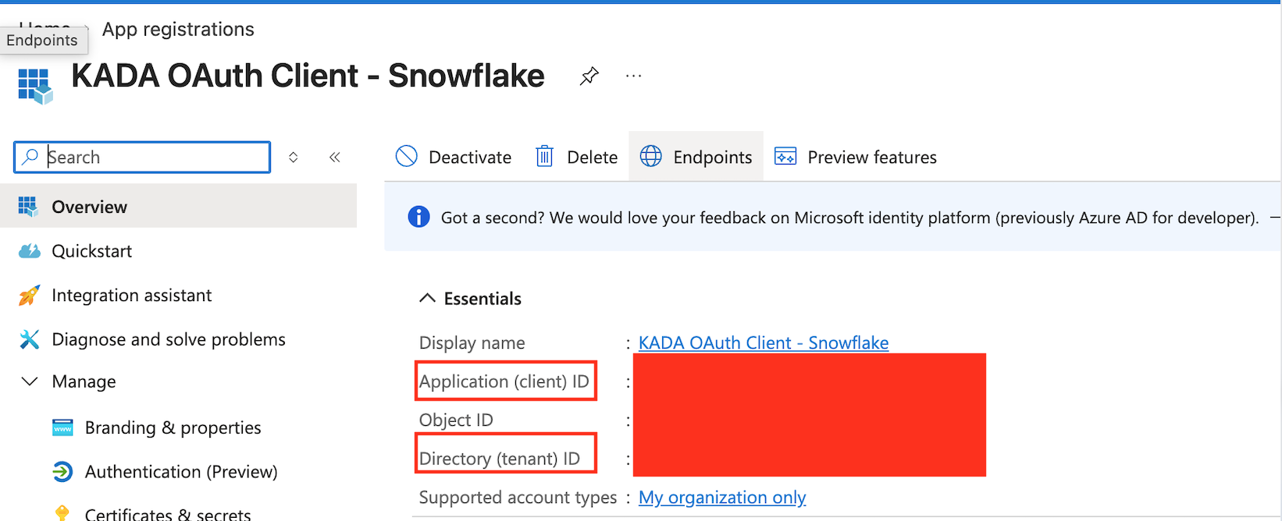Collapse the Manage section
The height and width of the screenshot is (521, 1282).
coord(30,381)
